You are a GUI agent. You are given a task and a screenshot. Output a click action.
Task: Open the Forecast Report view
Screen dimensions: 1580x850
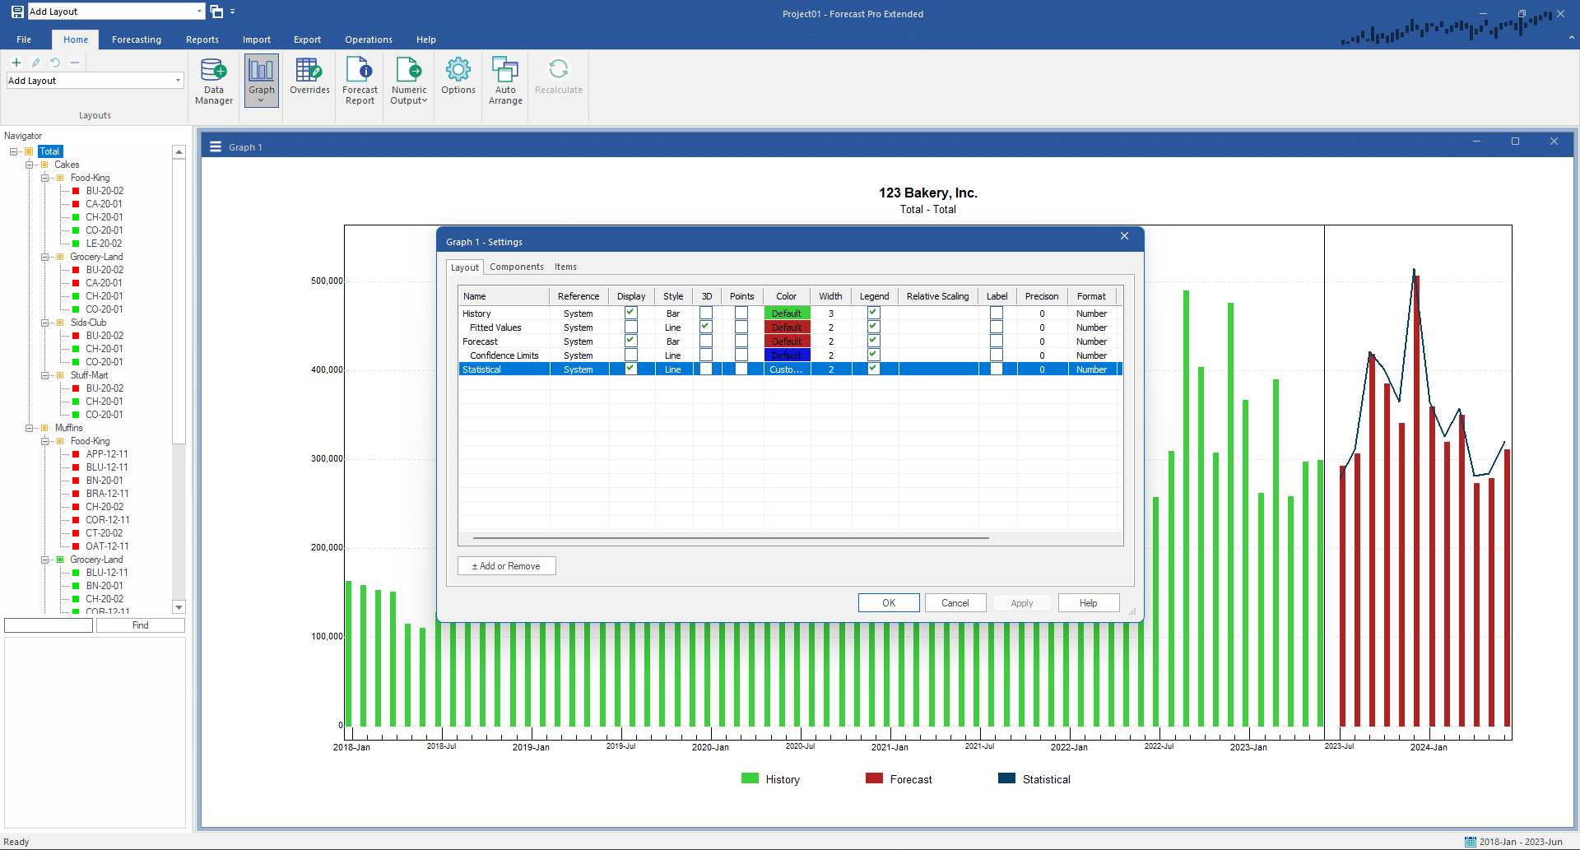click(x=360, y=81)
